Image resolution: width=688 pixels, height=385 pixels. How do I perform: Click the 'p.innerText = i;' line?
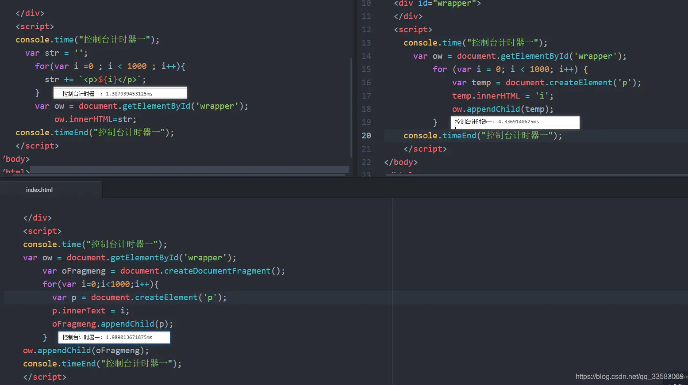91,311
